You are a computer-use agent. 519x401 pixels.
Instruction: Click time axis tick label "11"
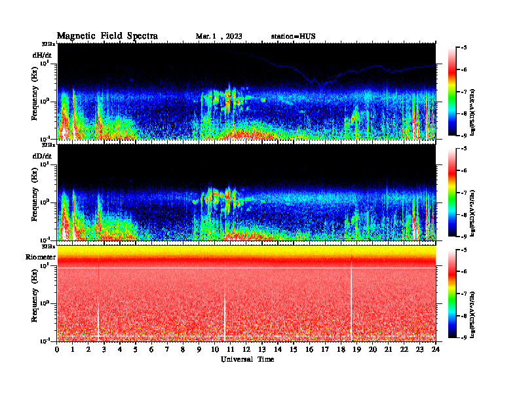click(231, 350)
